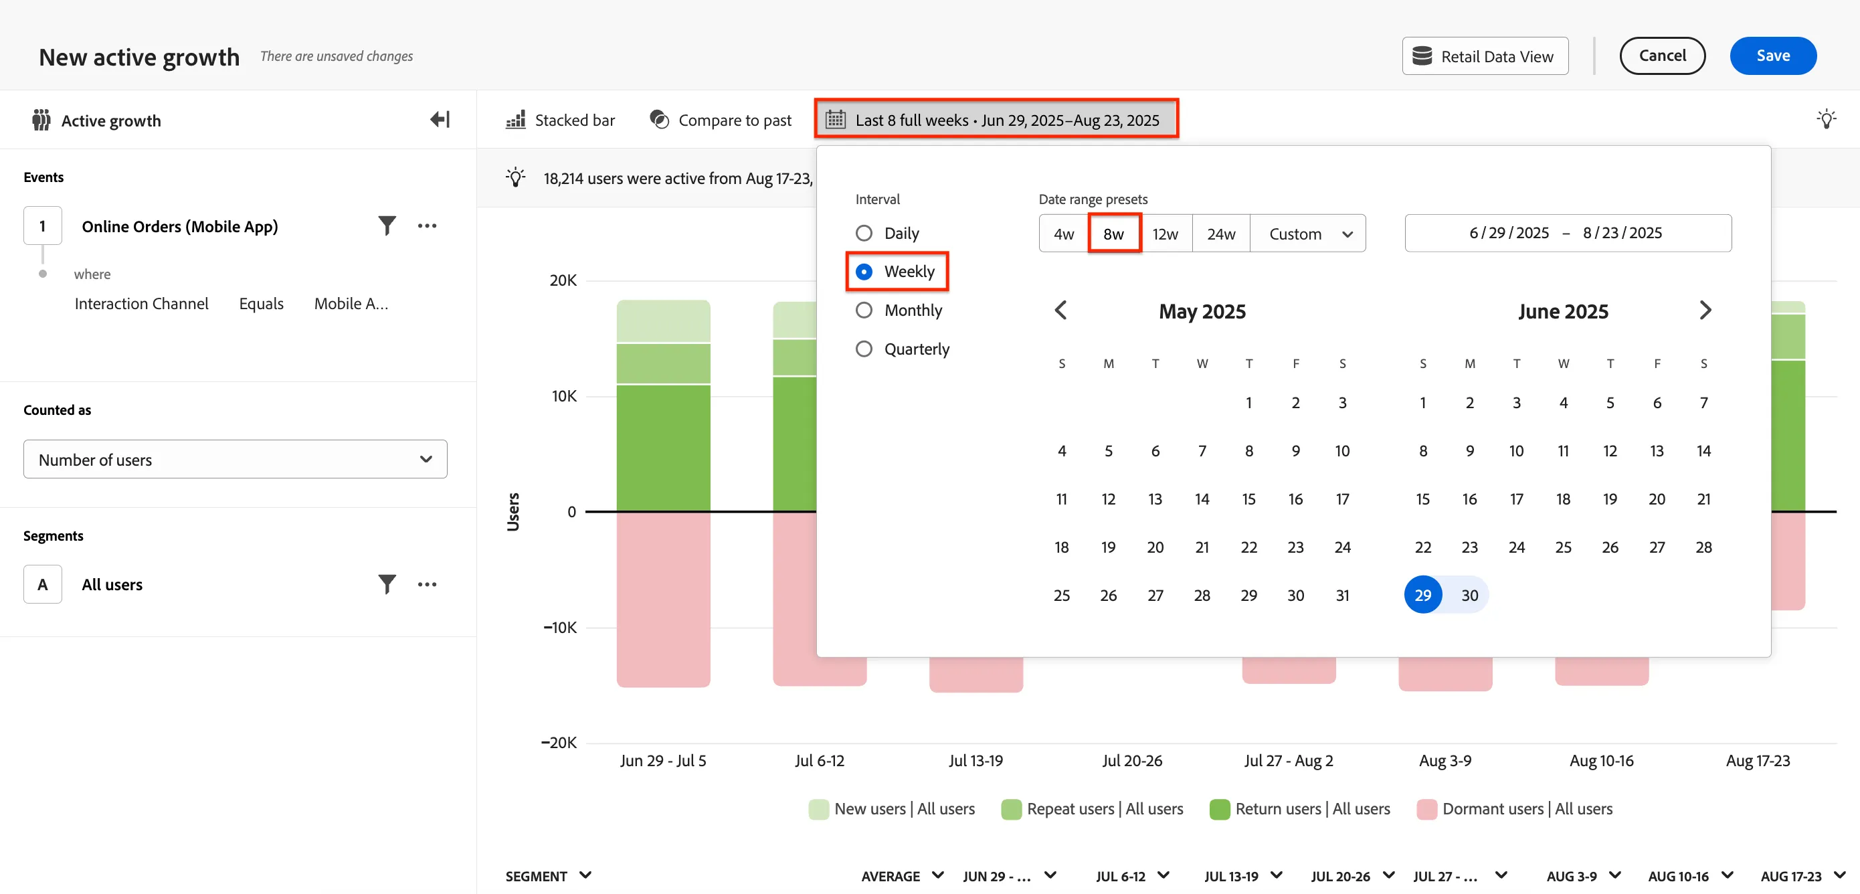Click the Dormant users legend swatch
The image size is (1860, 894).
[x=1426, y=809]
